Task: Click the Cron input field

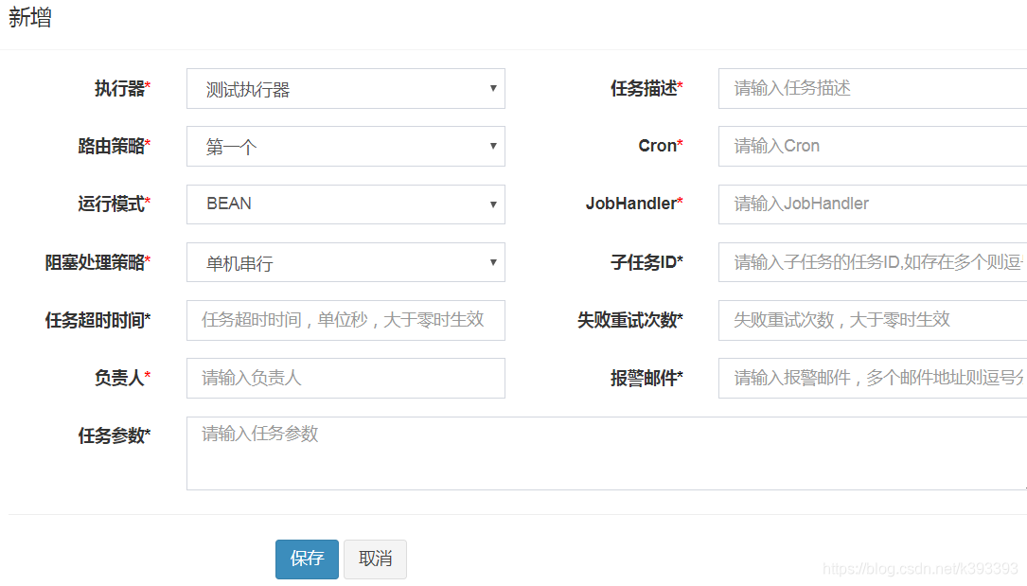Action: pyautogui.click(x=873, y=146)
